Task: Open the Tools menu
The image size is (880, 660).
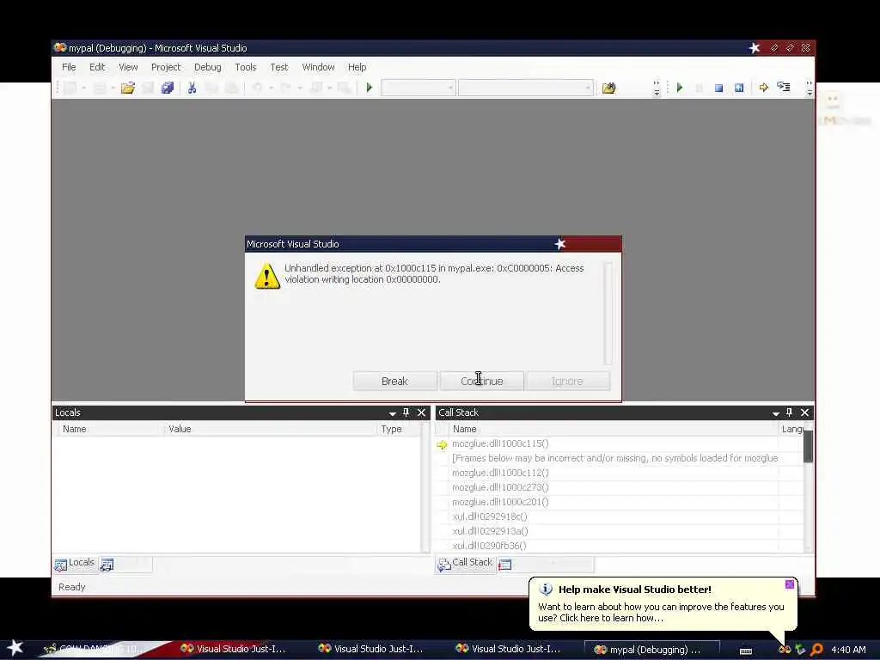Action: pyautogui.click(x=245, y=67)
